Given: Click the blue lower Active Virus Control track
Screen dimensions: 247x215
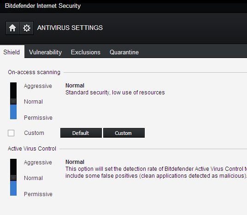Looking at the screenshot, I should [x=13, y=188].
